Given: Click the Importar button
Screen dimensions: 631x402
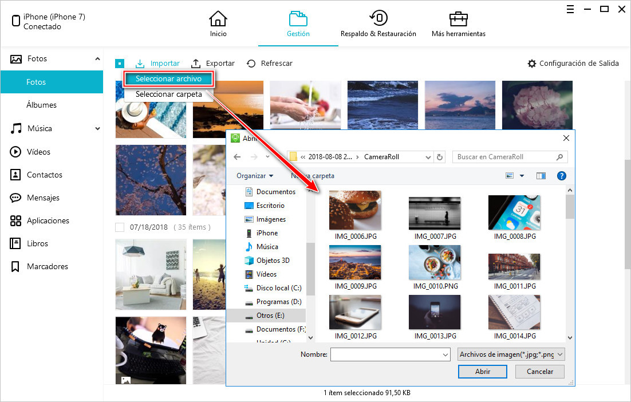Looking at the screenshot, I should pyautogui.click(x=157, y=64).
